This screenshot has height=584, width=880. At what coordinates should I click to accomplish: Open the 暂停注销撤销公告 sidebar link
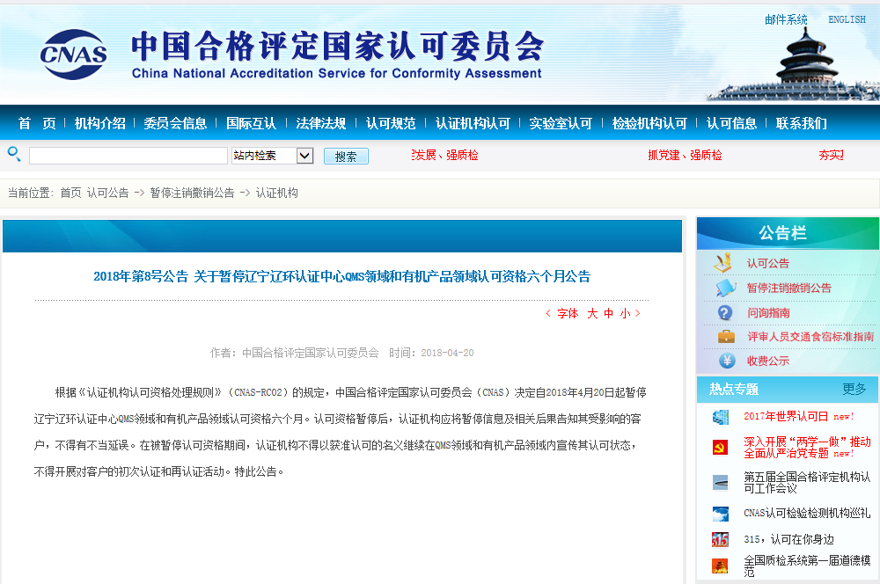[788, 288]
